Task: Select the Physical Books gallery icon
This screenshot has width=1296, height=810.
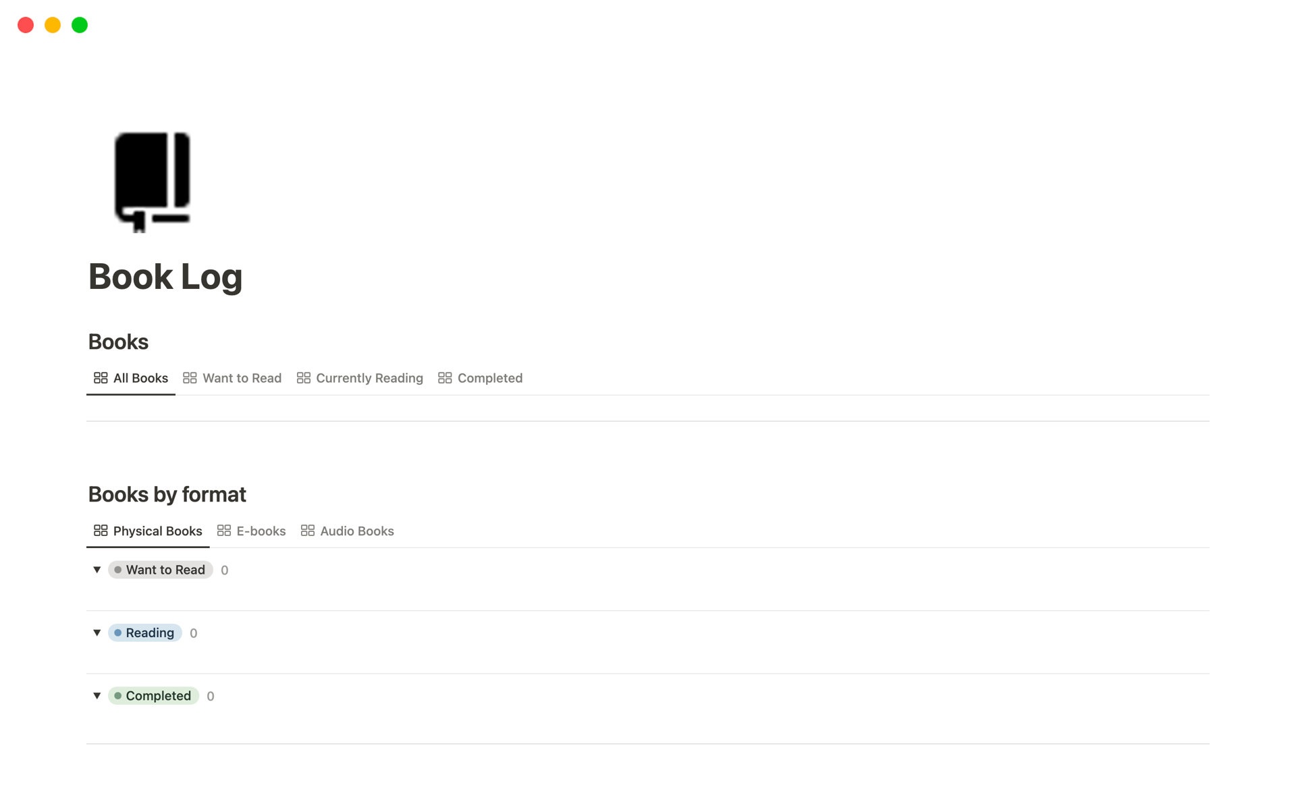Action: pos(100,530)
